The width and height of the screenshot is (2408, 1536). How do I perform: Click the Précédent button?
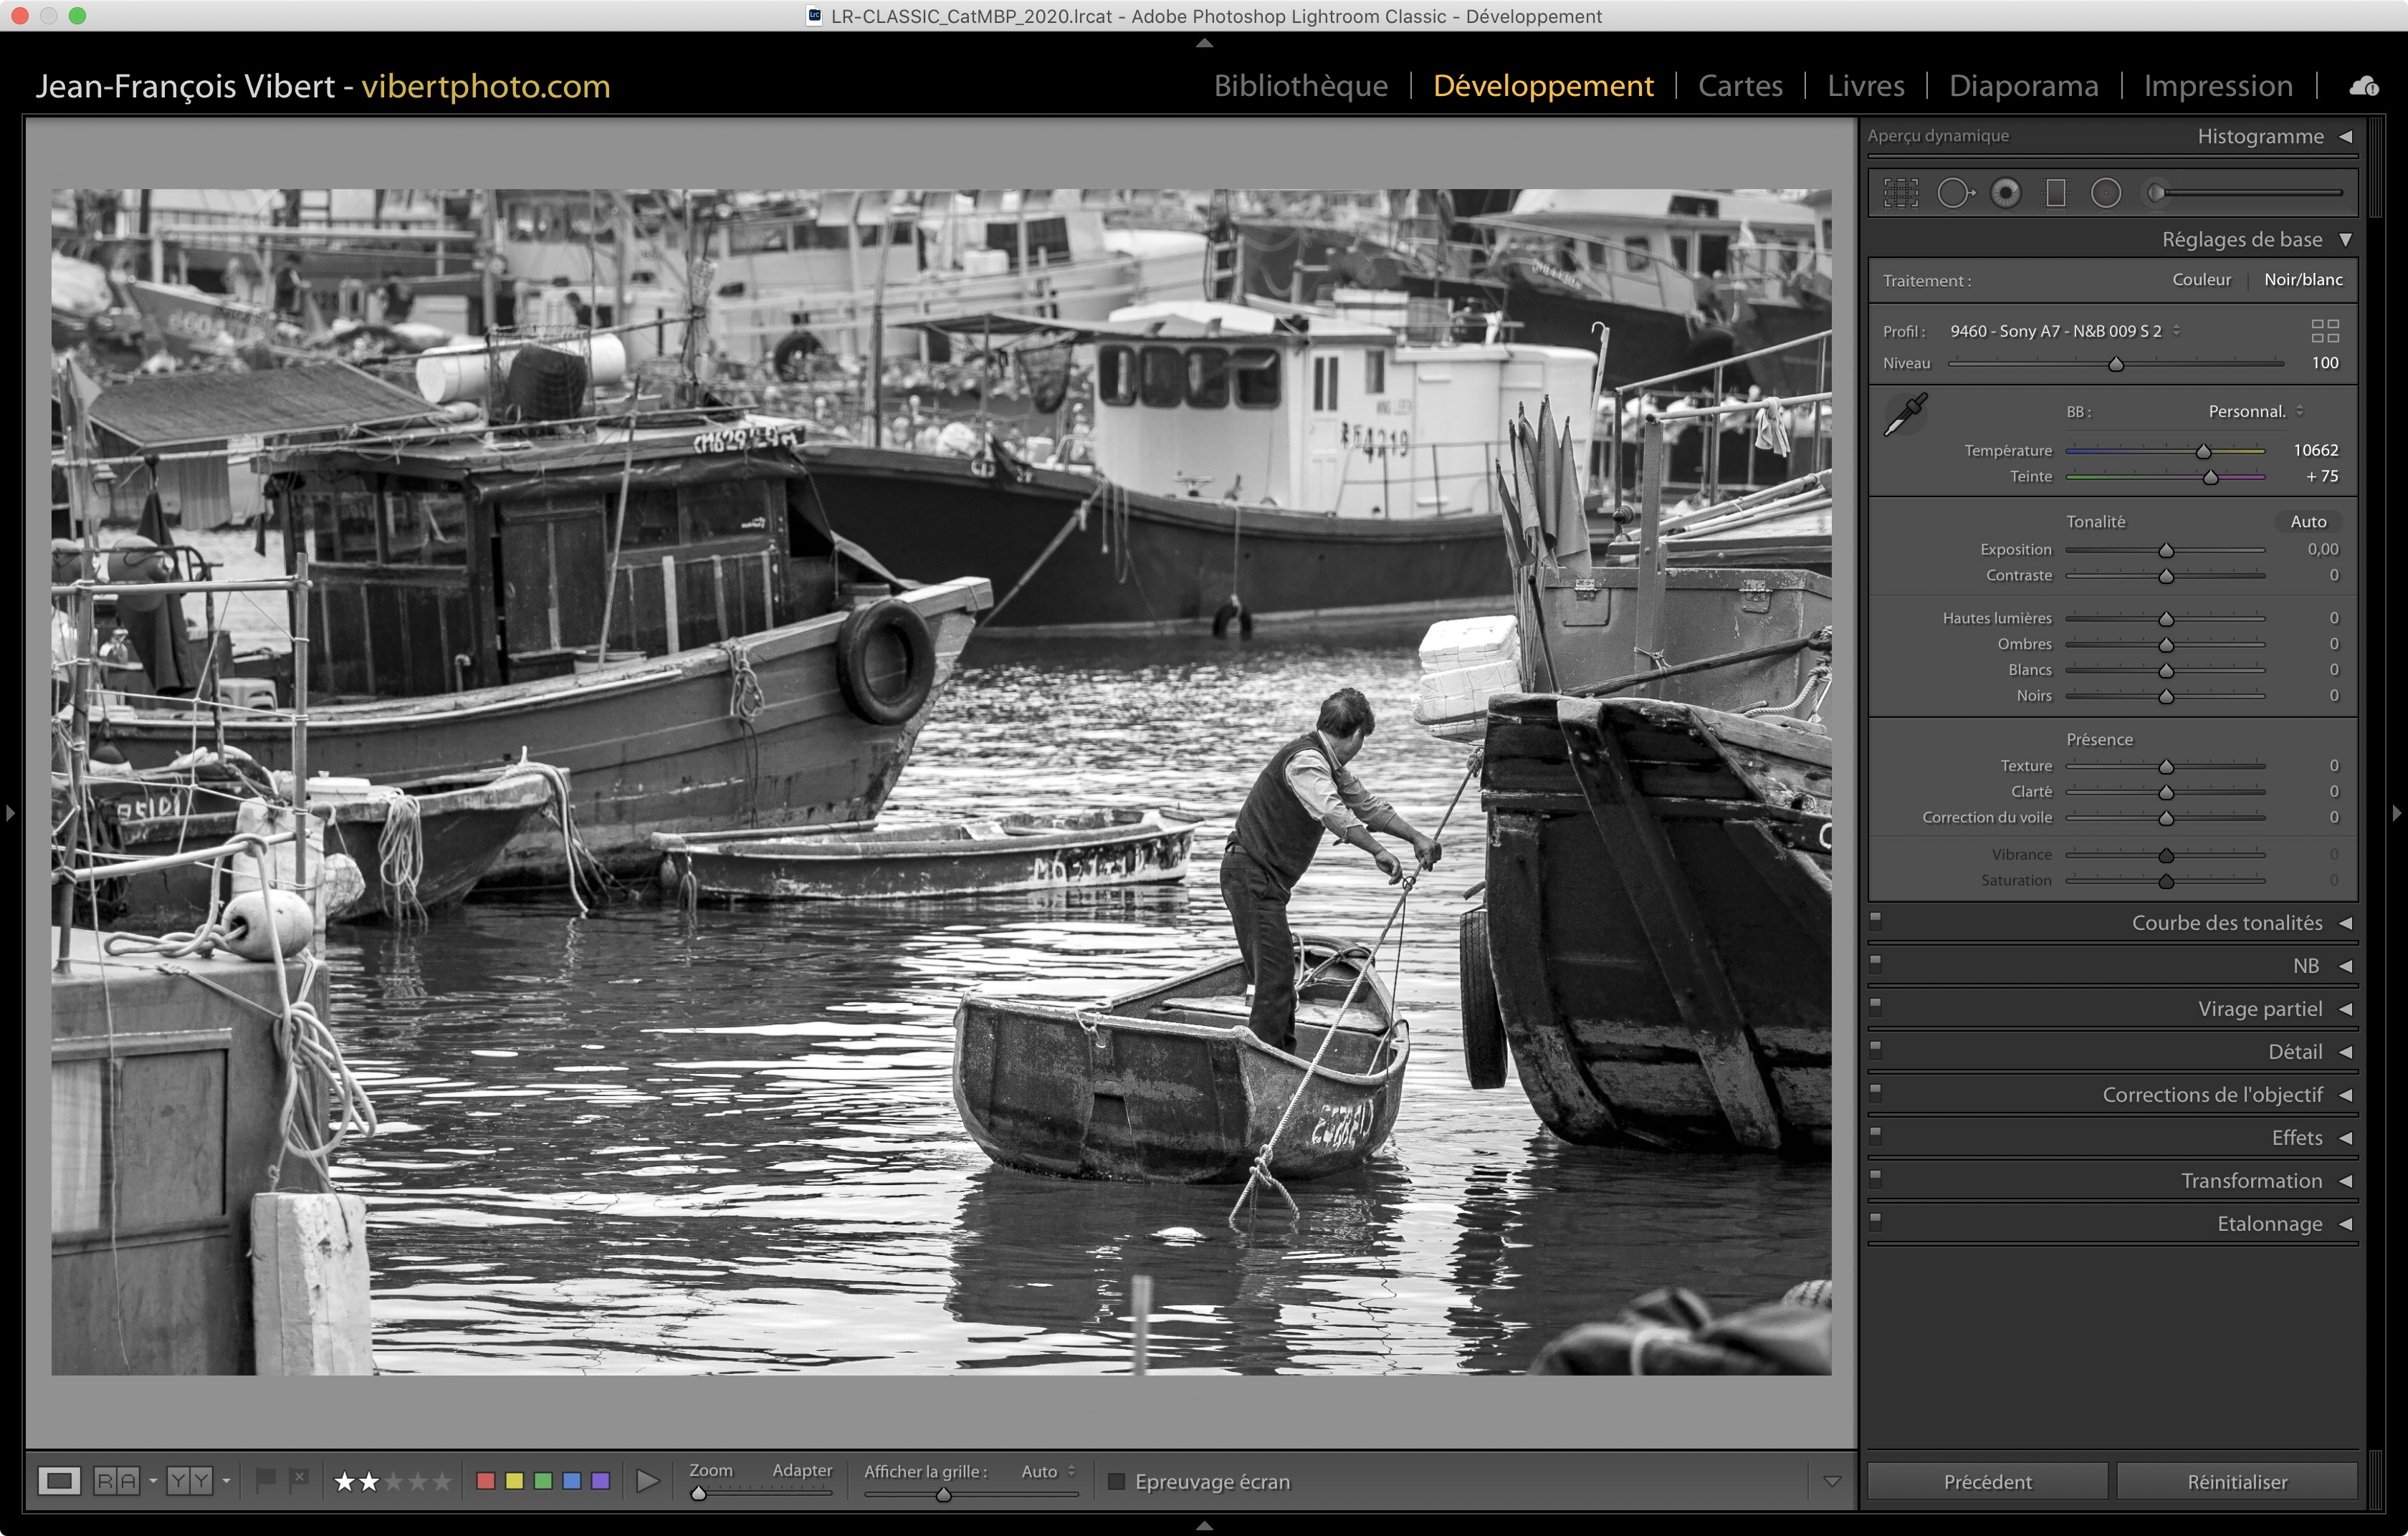click(1987, 1482)
